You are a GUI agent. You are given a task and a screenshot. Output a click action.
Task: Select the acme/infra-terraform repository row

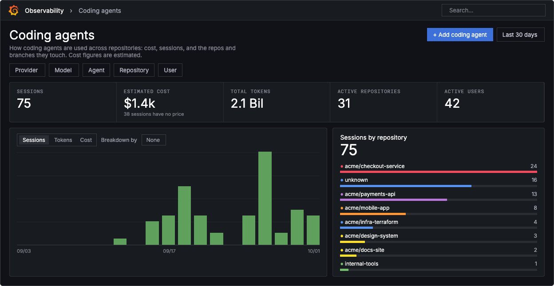(x=439, y=224)
